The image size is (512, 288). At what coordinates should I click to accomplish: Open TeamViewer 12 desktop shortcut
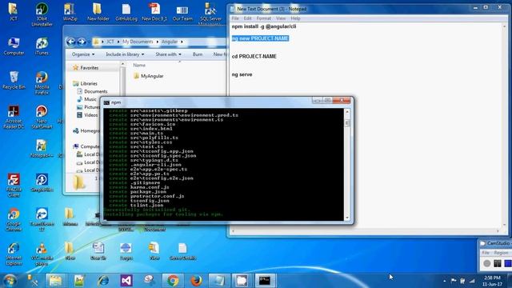pyautogui.click(x=42, y=219)
